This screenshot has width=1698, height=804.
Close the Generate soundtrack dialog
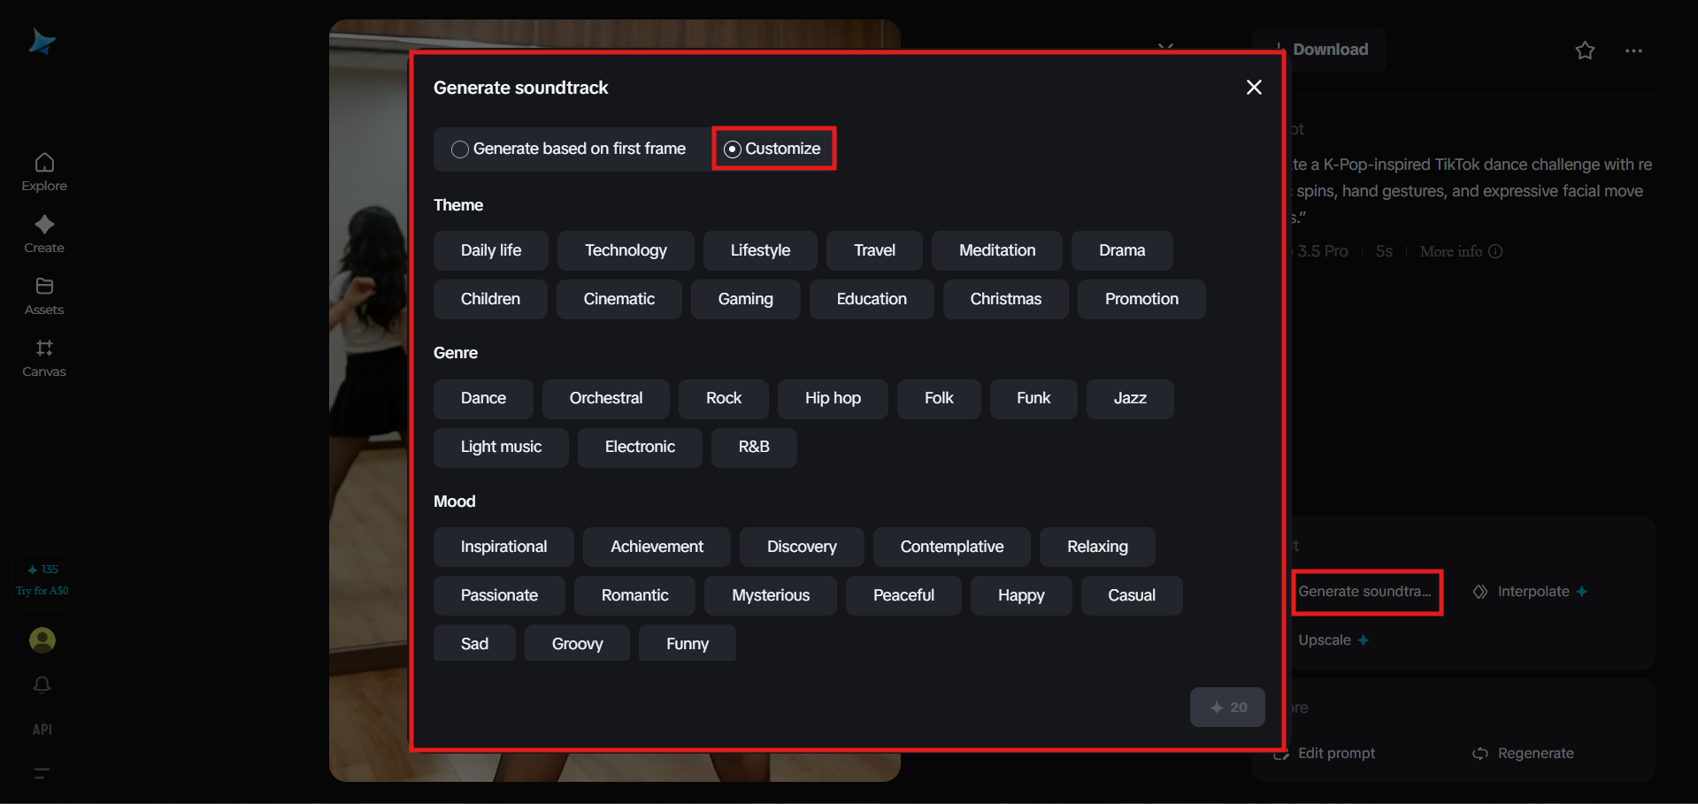coord(1254,87)
